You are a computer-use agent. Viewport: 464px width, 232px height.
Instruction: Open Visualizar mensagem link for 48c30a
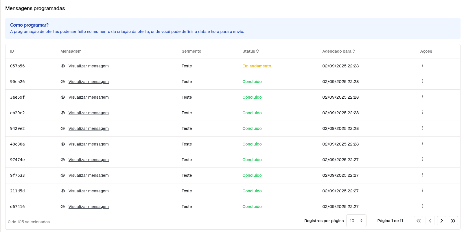click(89, 144)
